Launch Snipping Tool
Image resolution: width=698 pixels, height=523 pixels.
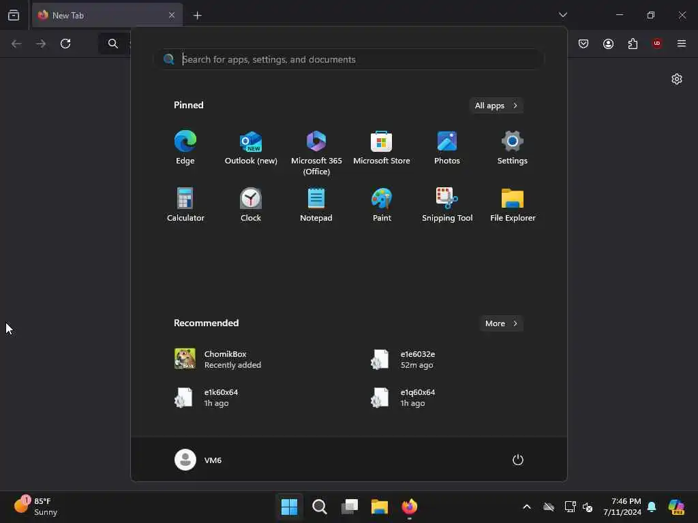coord(447,205)
